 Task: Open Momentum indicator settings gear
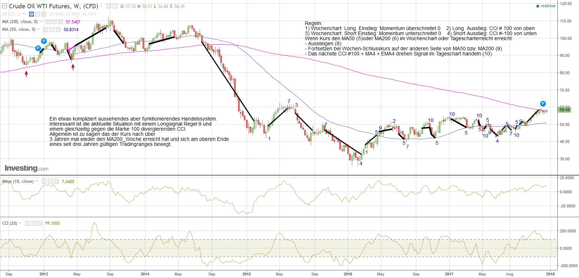(50, 181)
